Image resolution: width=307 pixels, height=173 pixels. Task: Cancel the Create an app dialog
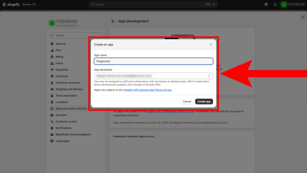[x=187, y=102]
